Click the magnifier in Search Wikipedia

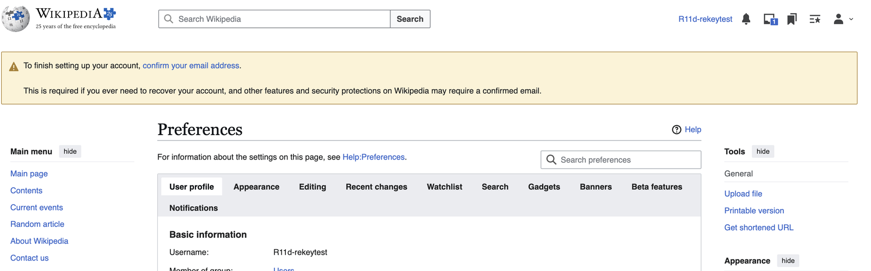169,19
